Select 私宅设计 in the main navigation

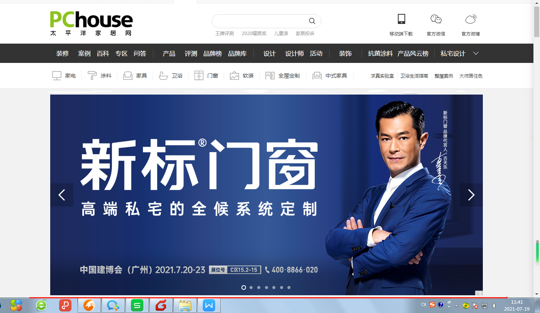pyautogui.click(x=453, y=54)
